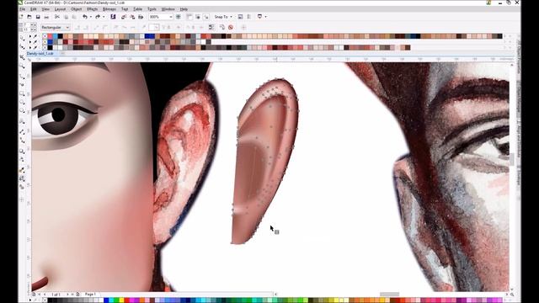The image size is (539, 303).
Task: Go to the next page arrow
Action: point(67,295)
